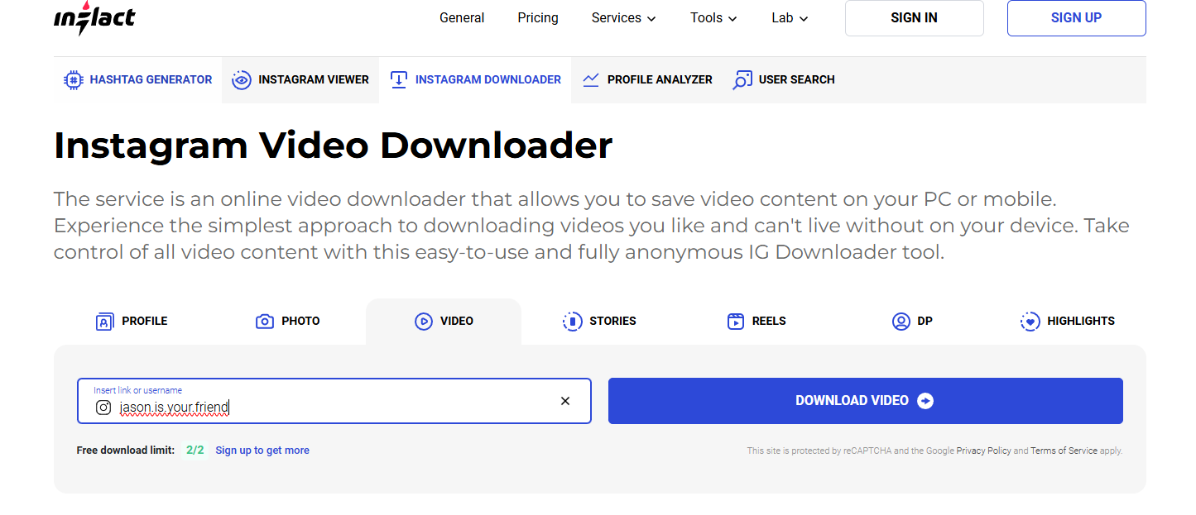Click the Video play icon
This screenshot has height=515, width=1196.
424,322
